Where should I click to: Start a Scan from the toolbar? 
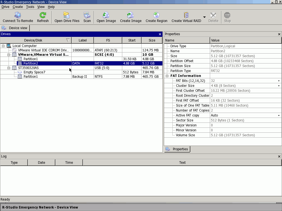point(87,15)
